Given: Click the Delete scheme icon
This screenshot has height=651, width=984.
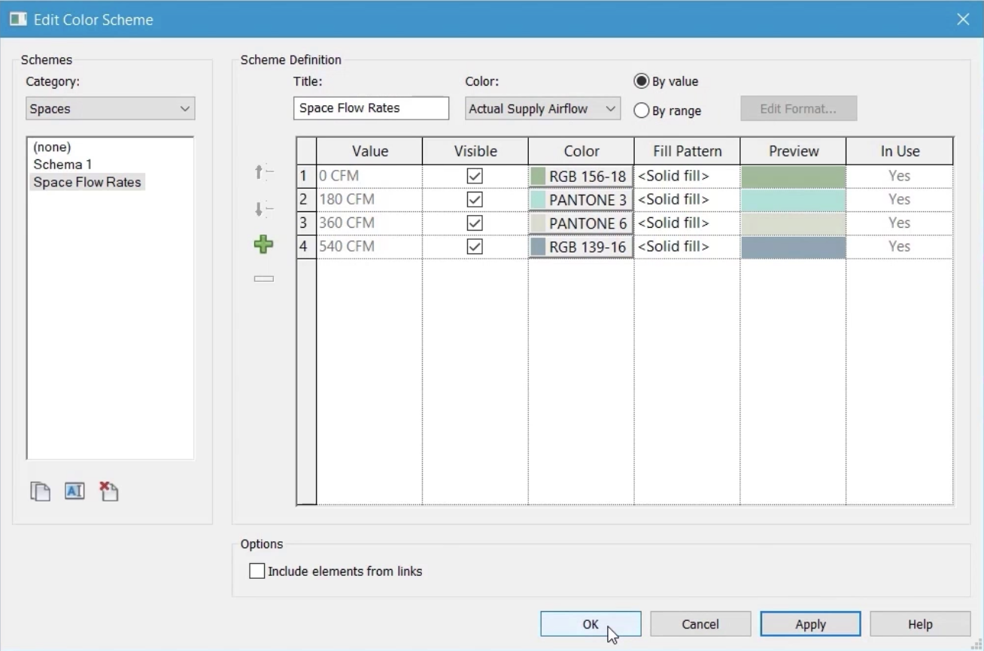Looking at the screenshot, I should [x=109, y=492].
